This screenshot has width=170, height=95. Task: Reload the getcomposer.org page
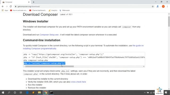[x=11, y=6]
